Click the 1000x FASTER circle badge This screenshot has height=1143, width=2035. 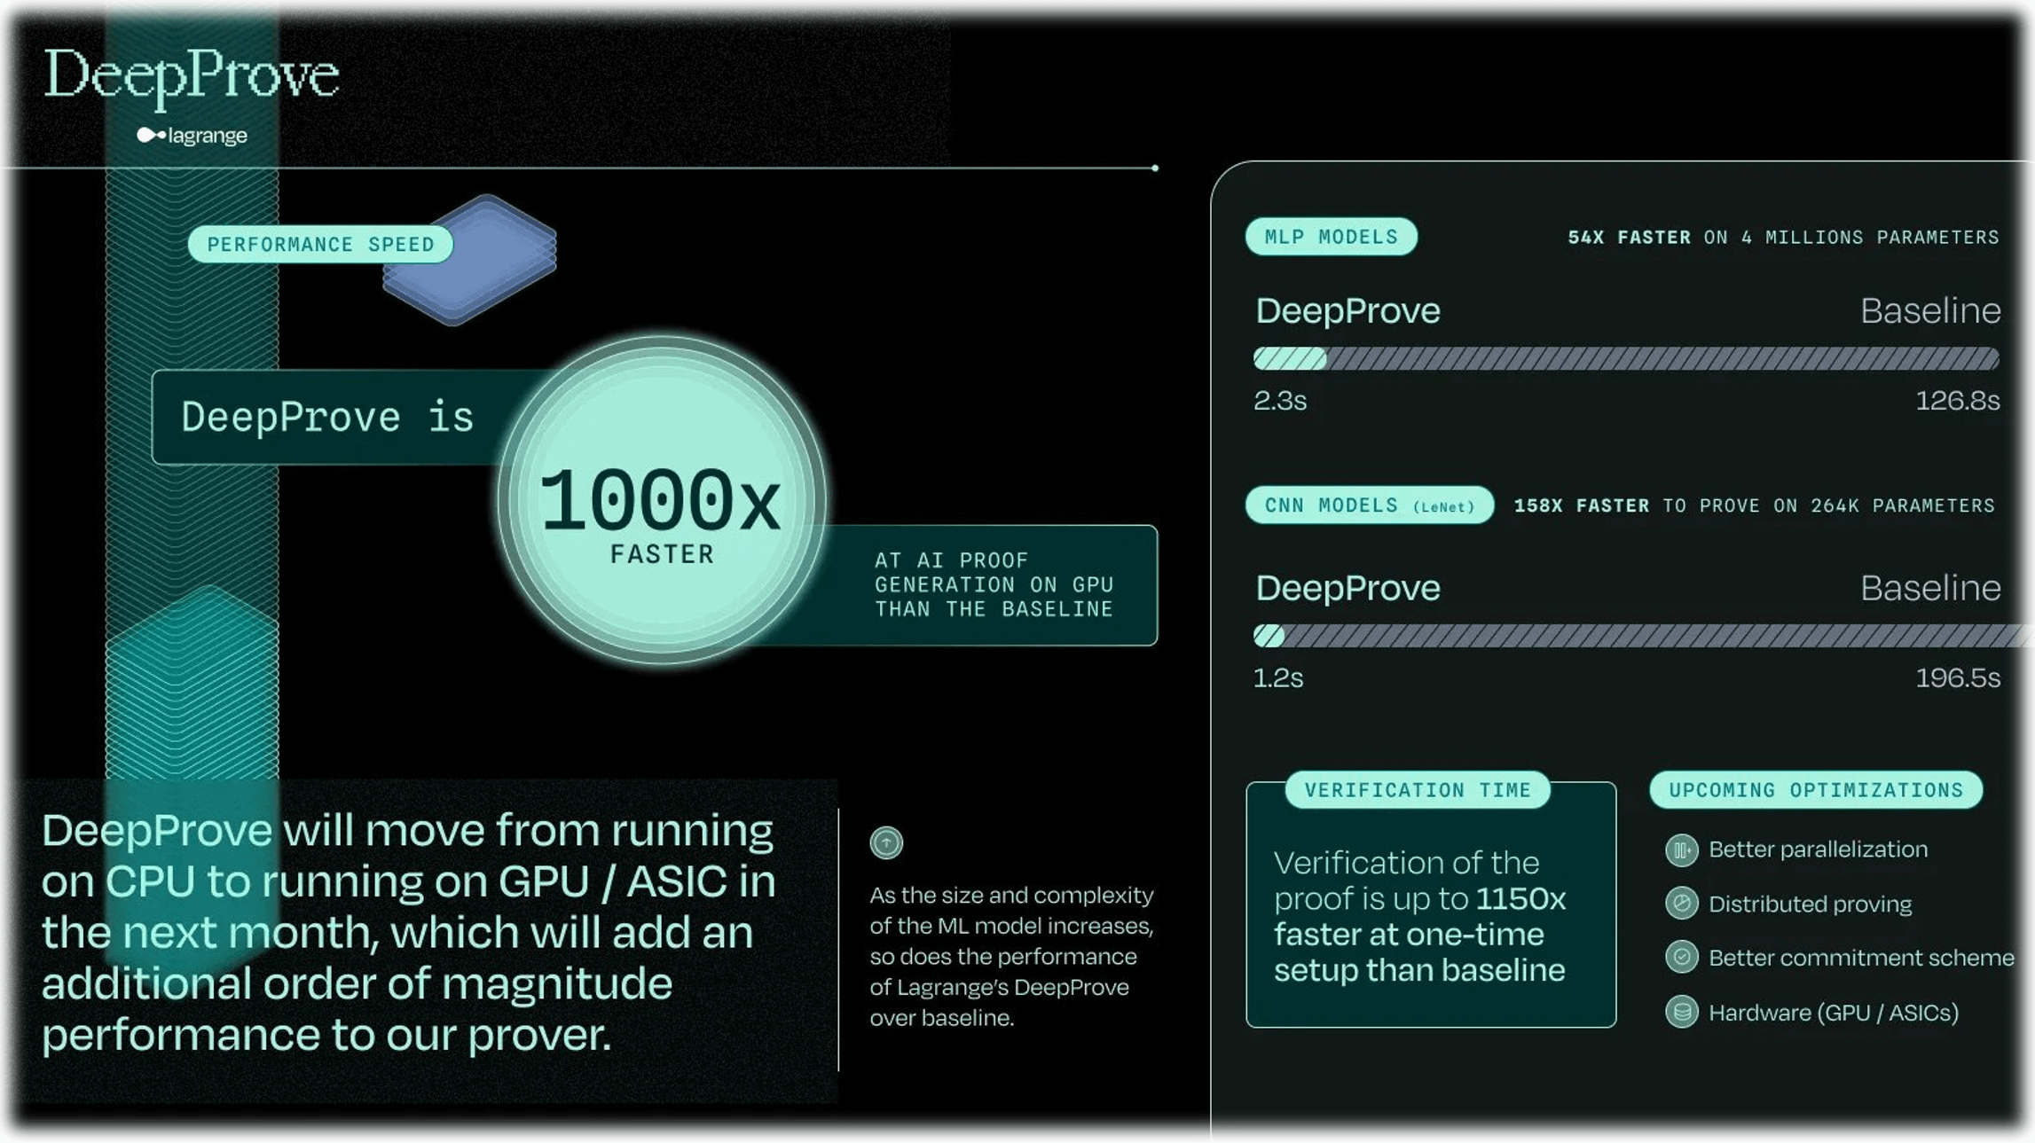[x=662, y=500]
